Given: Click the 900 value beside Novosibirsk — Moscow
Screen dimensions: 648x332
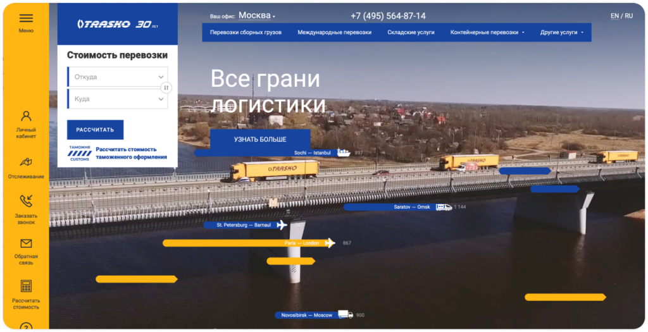Looking at the screenshot, I should pos(360,315).
